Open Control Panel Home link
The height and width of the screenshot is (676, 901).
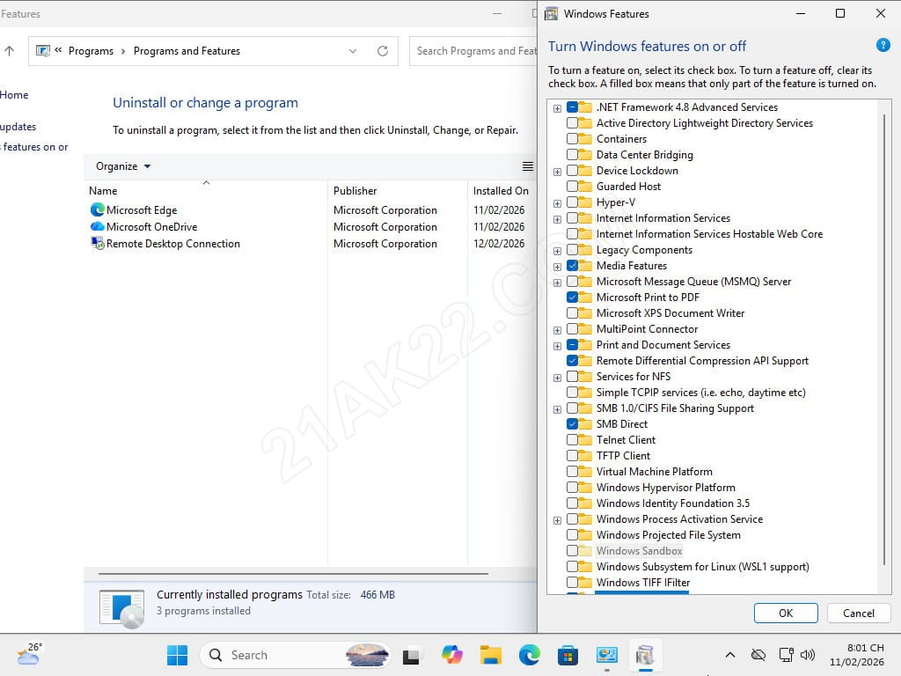[14, 95]
